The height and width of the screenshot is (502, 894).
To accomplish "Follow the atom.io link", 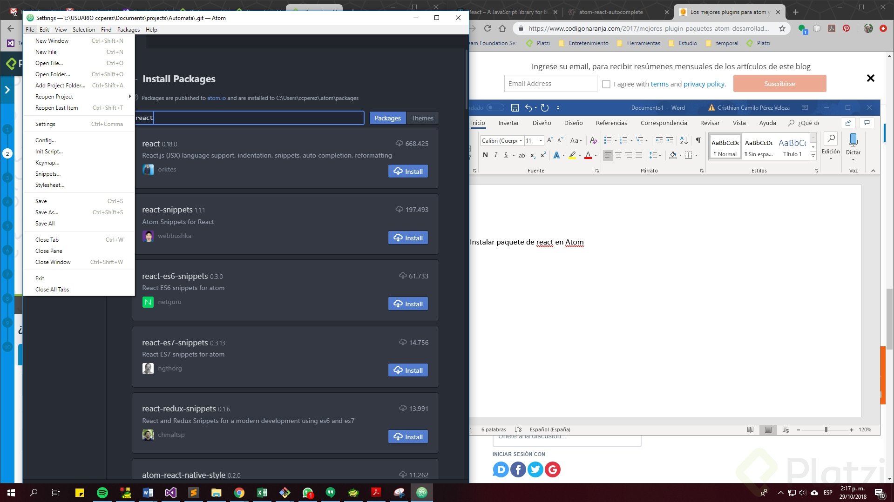I will pyautogui.click(x=217, y=98).
